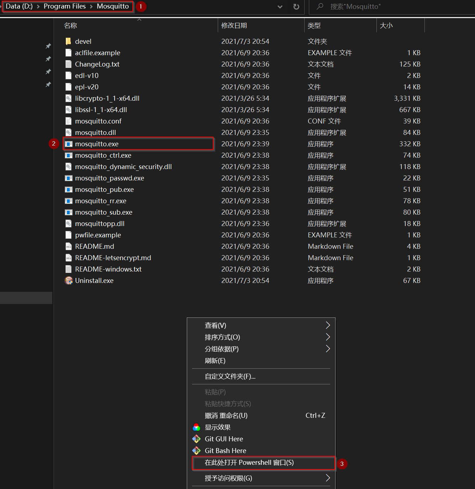This screenshot has height=489, width=475.
Task: Click the epl-v20 file icon
Action: [x=69, y=87]
